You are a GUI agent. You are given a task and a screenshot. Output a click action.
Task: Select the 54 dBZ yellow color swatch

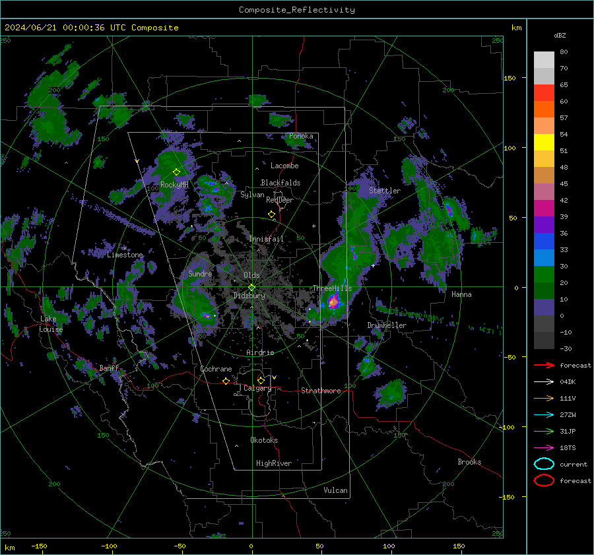point(544,142)
